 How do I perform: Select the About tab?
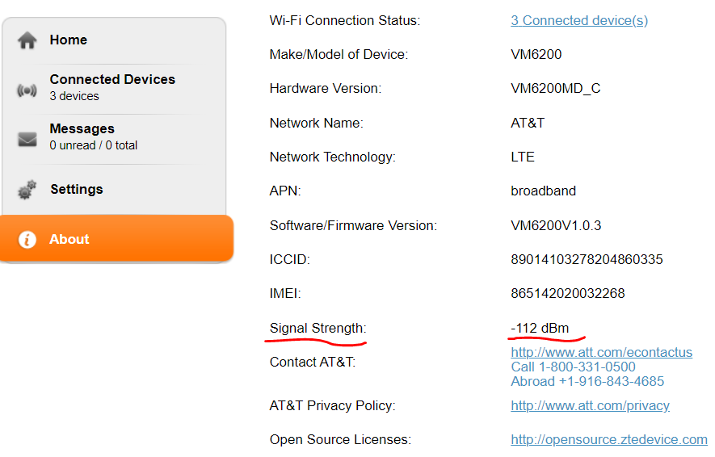coord(69,240)
